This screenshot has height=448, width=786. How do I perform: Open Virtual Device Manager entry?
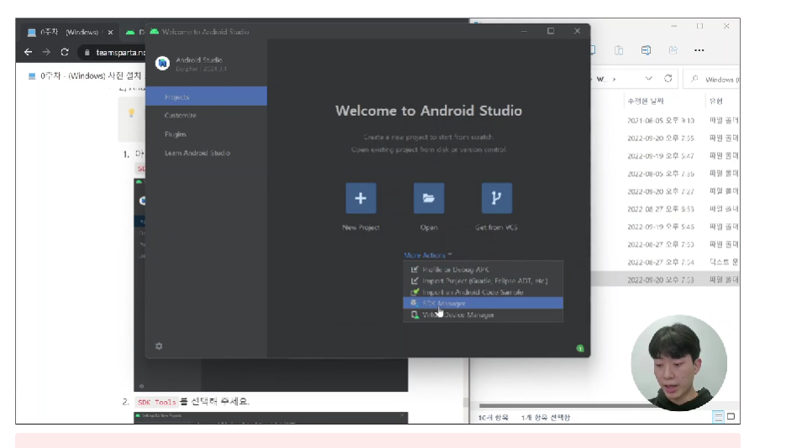tap(483, 315)
